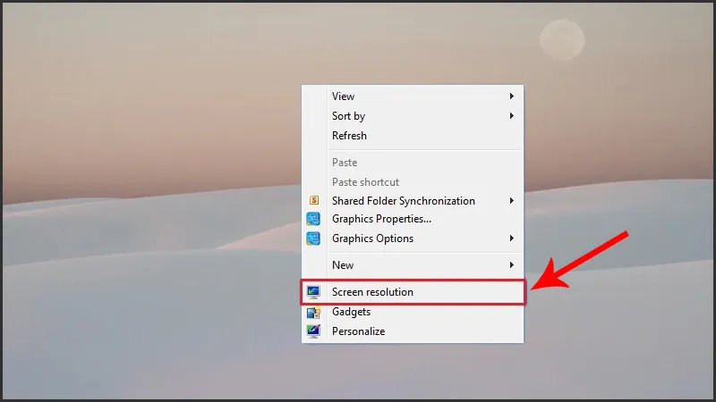Choose Refresh from the context menu
716x402 pixels.
pyautogui.click(x=349, y=136)
